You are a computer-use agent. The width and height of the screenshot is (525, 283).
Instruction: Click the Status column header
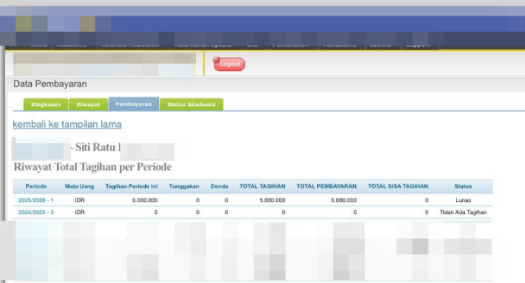click(x=463, y=187)
